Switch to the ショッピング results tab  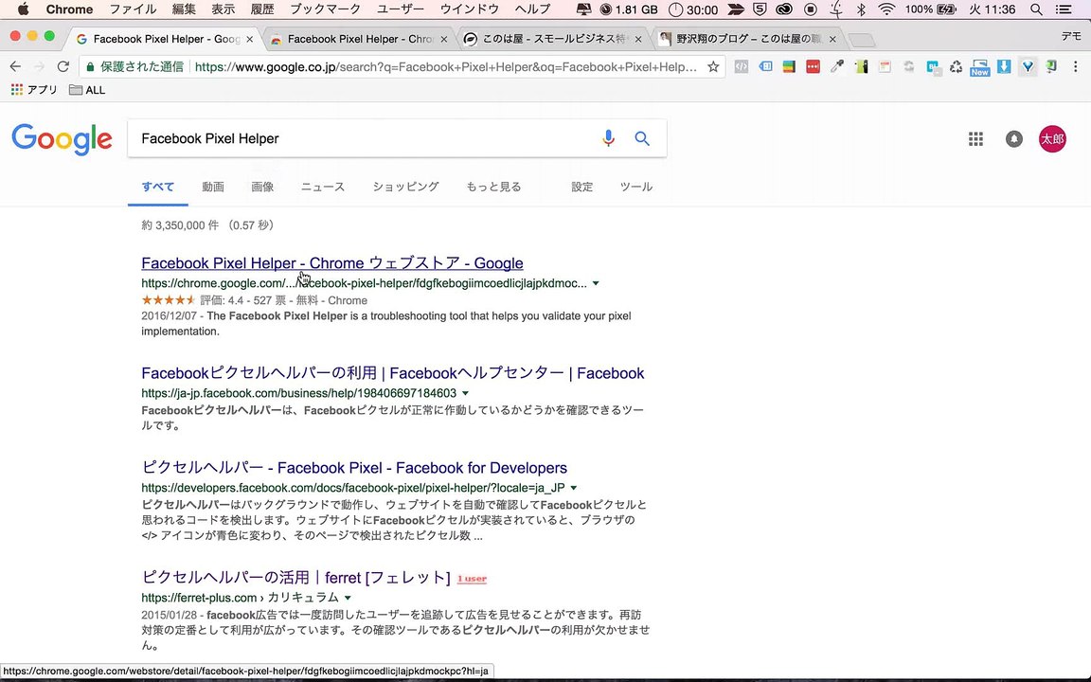coord(405,187)
